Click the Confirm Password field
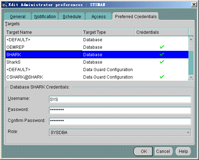The height and width of the screenshot is (160, 199). (120, 121)
